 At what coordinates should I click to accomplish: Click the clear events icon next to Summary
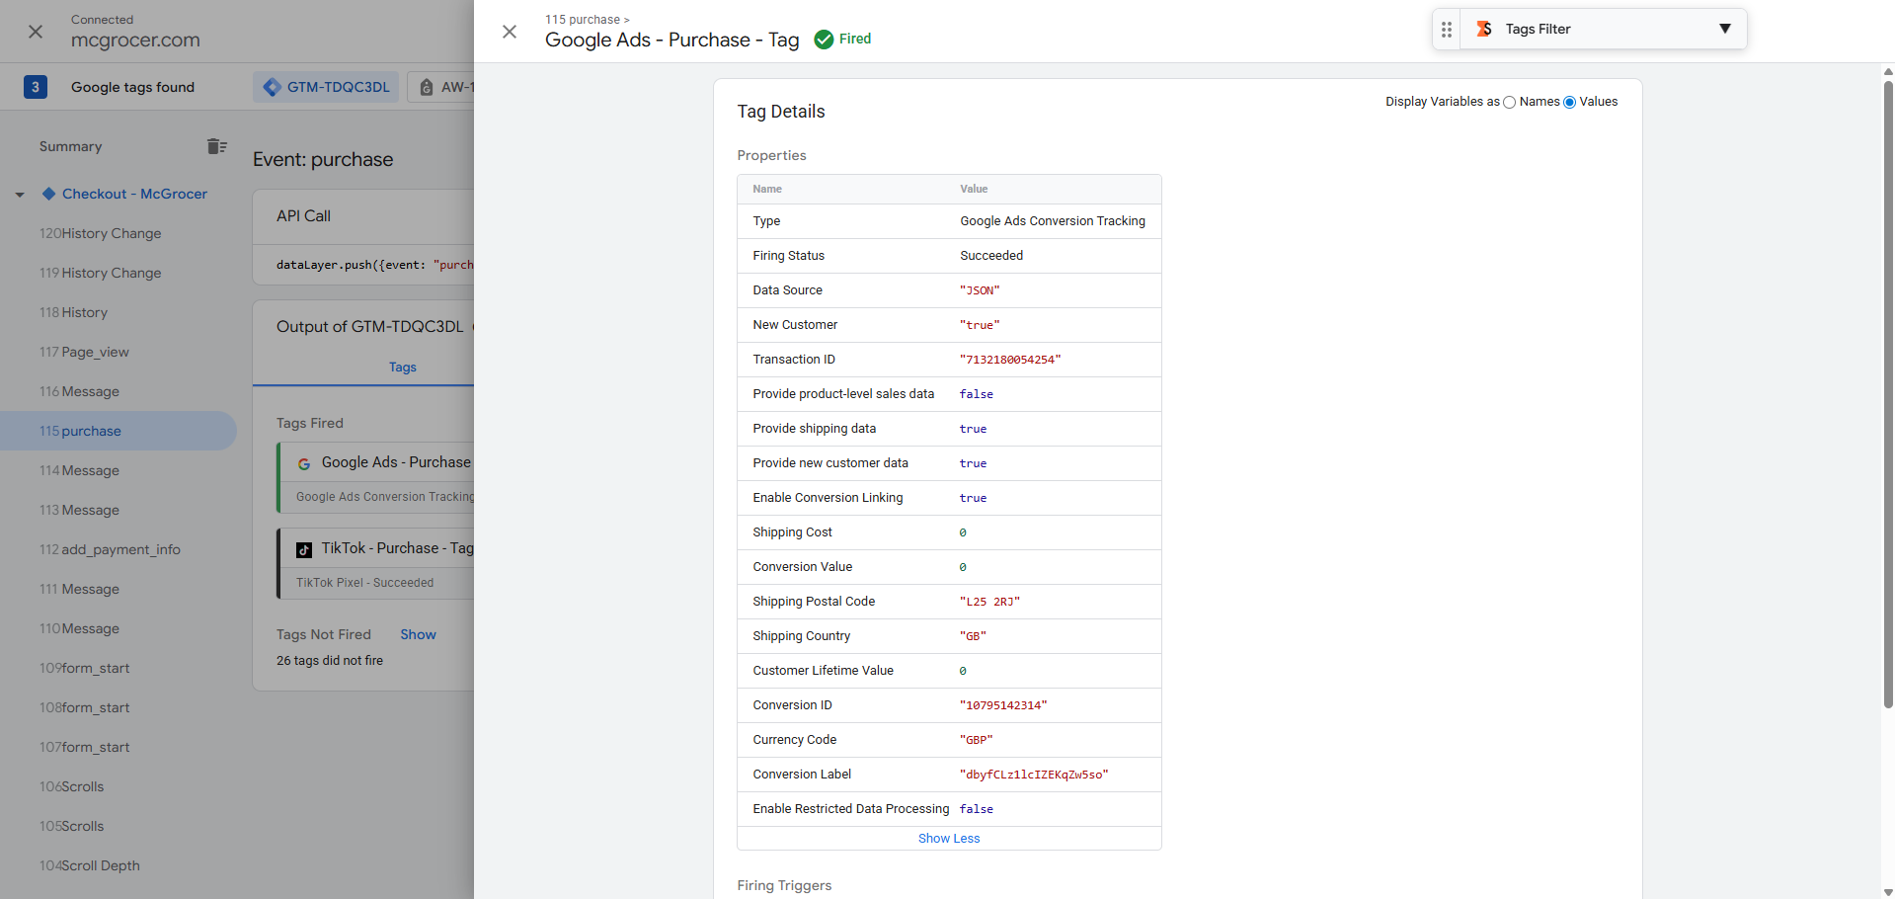tap(217, 146)
